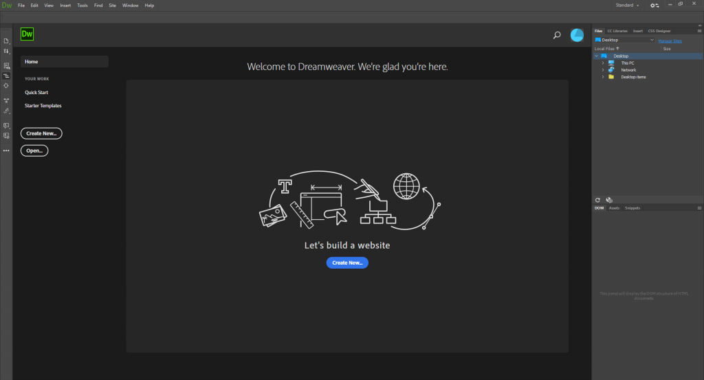Open the Files panel options menu icon
Screen dimensions: 704x380
(699, 31)
